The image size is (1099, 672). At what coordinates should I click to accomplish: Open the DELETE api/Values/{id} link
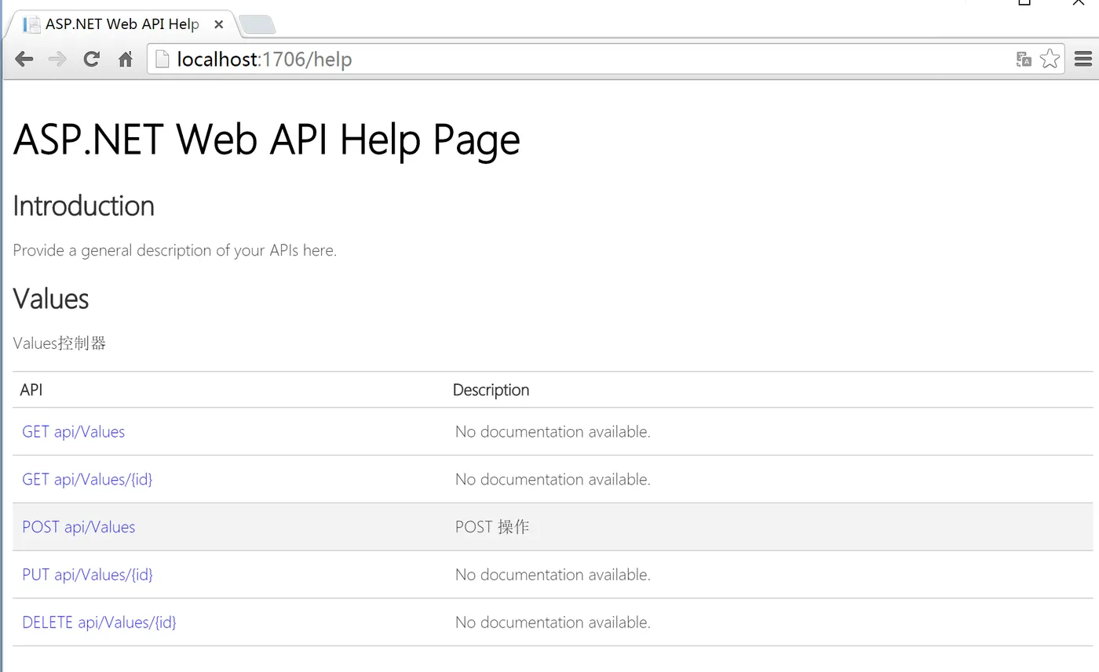[x=99, y=623]
